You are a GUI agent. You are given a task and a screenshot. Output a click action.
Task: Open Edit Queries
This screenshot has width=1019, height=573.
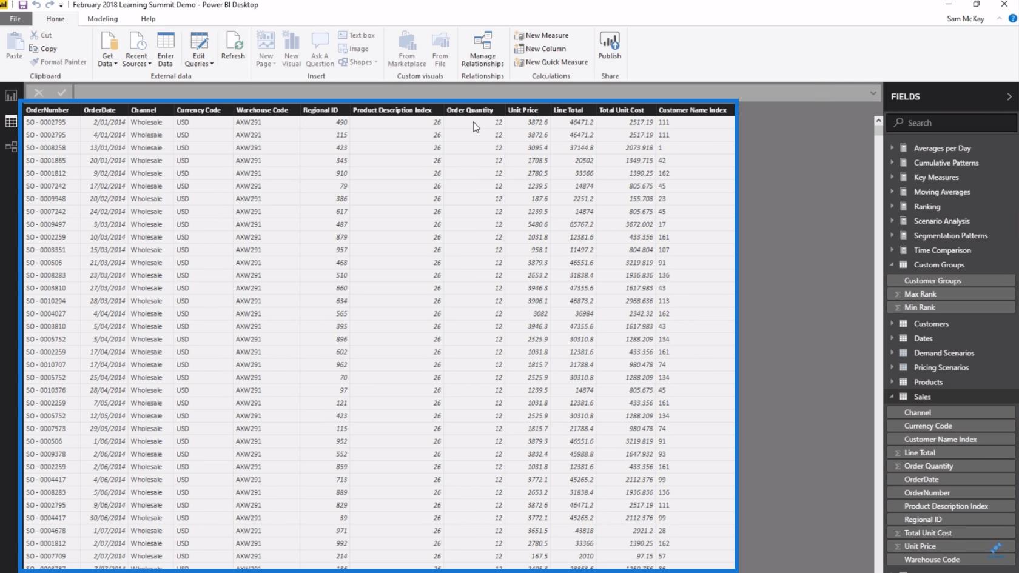pyautogui.click(x=199, y=49)
